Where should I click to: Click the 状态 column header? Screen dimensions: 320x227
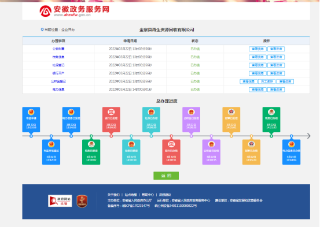pyautogui.click(x=195, y=41)
